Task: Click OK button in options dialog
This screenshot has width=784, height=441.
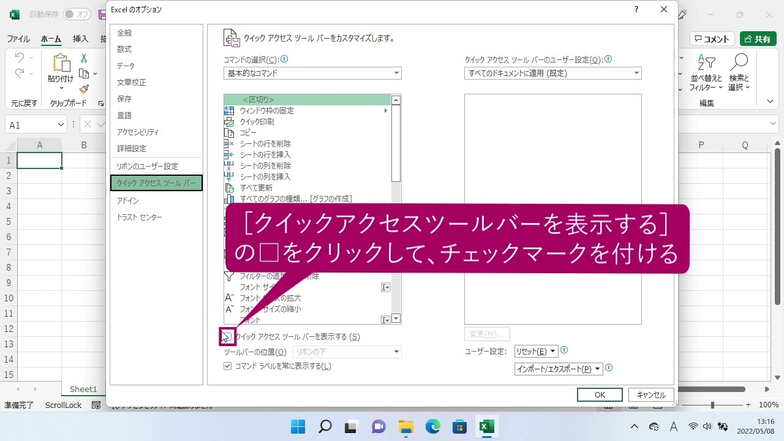Action: point(600,395)
